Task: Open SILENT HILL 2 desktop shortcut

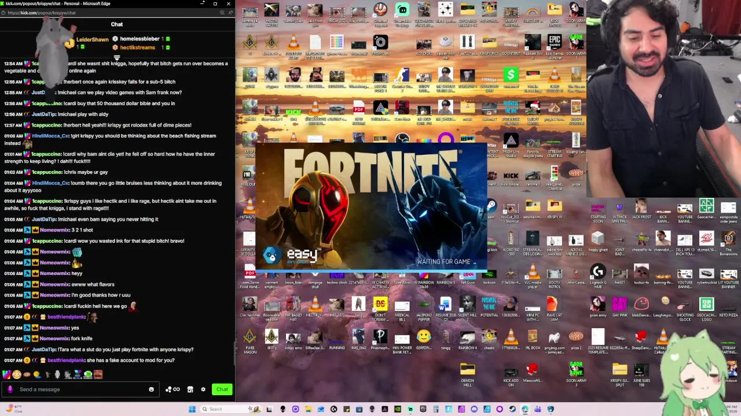Action: pos(467,308)
